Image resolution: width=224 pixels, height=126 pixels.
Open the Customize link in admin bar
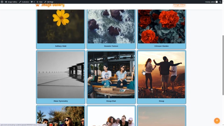coord(24,2)
